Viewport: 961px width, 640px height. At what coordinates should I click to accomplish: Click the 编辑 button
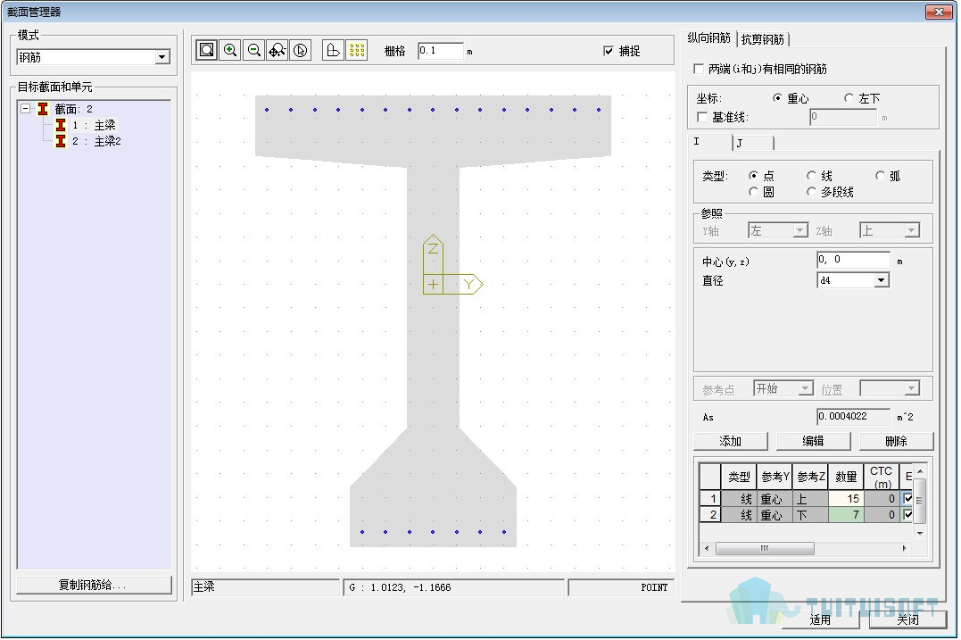tap(813, 441)
